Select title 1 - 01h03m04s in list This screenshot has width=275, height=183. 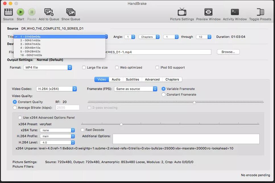tap(60, 37)
